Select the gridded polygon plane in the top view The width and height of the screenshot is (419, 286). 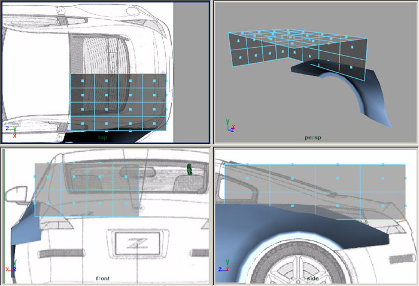119,102
